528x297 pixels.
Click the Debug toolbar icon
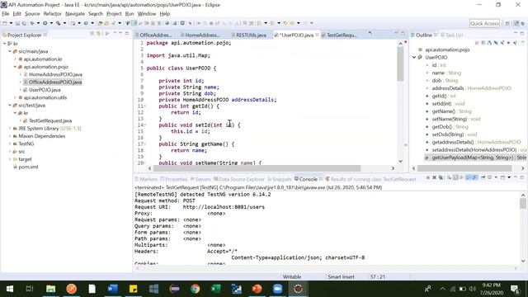pos(32,23)
